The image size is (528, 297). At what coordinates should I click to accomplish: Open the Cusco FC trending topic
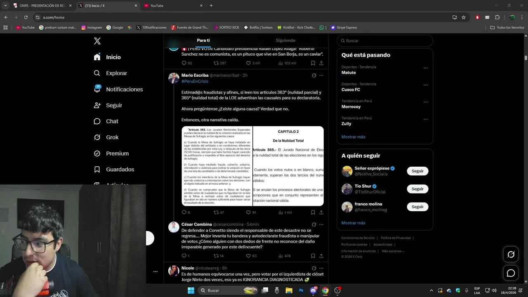pyautogui.click(x=351, y=90)
